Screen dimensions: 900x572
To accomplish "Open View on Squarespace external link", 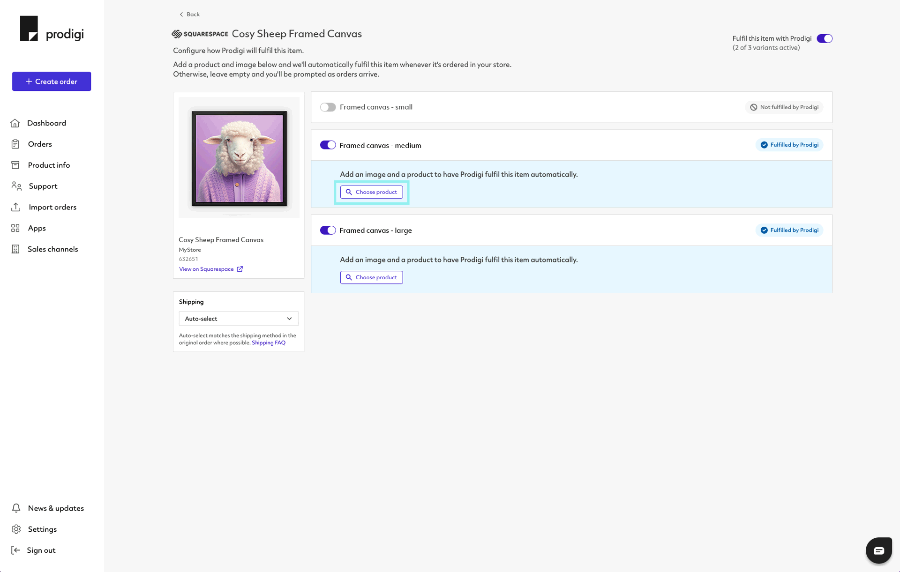I will coord(210,269).
